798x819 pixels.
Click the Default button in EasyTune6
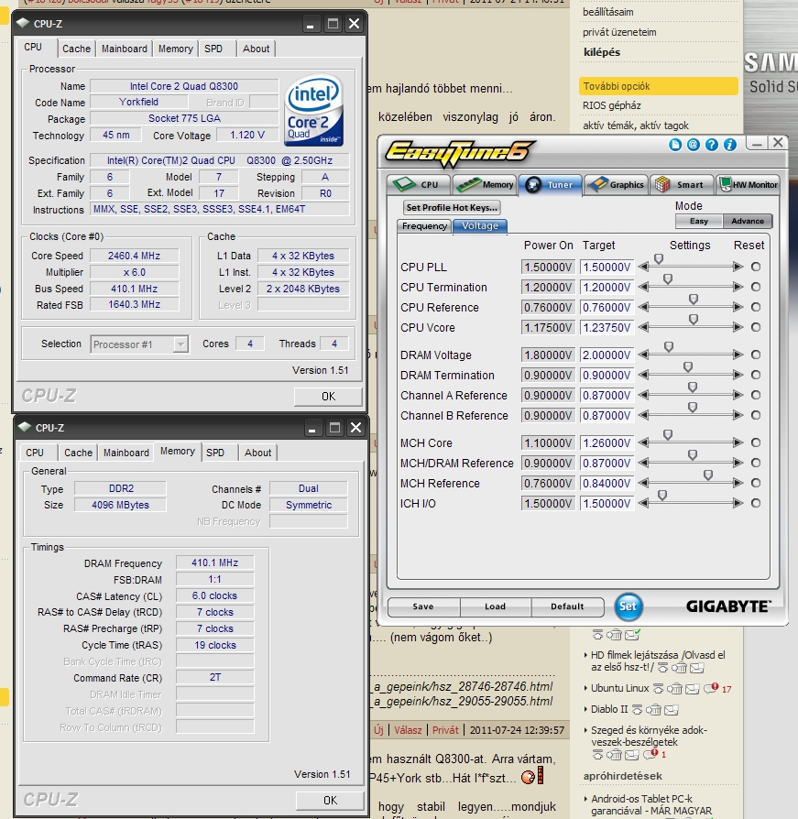567,606
